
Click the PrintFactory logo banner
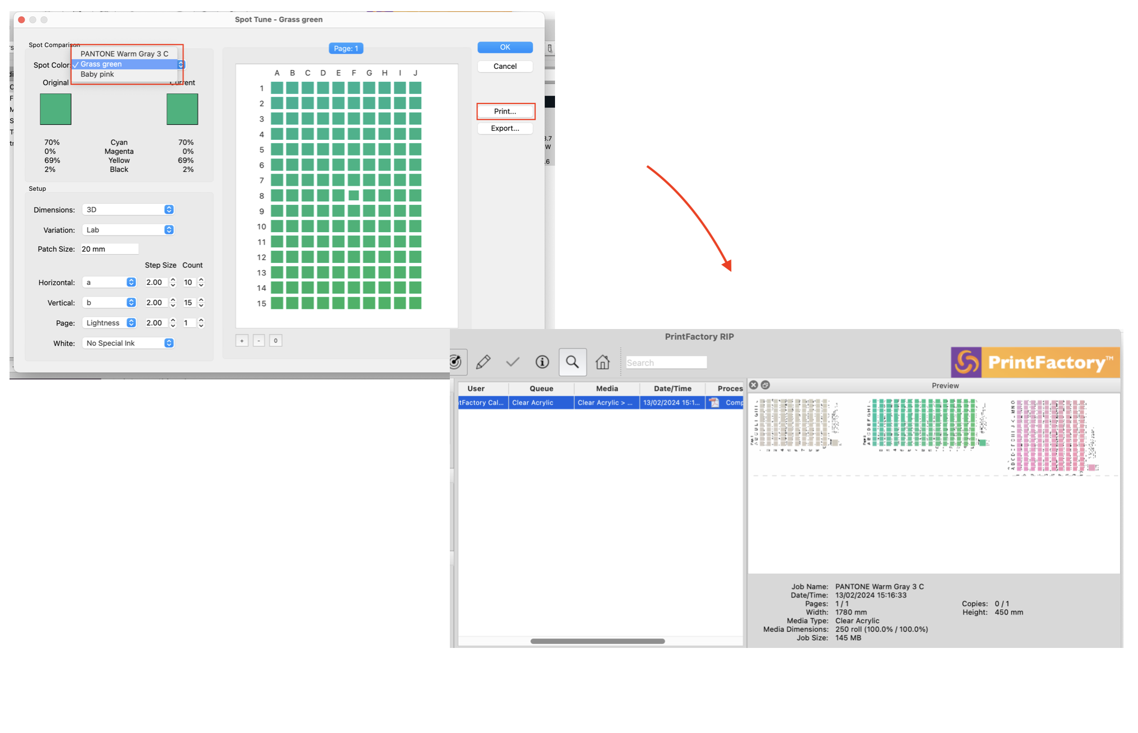tap(1035, 362)
